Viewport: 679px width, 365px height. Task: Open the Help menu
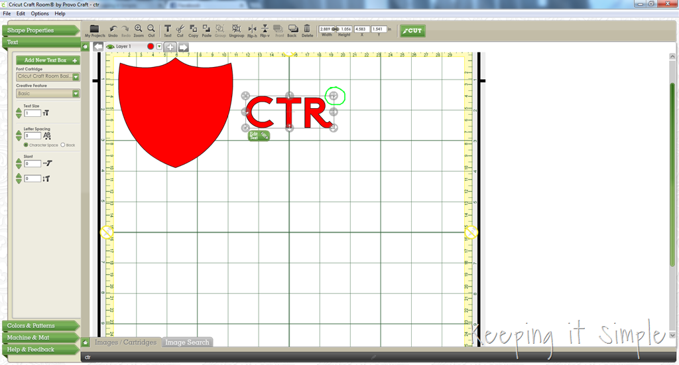coord(60,13)
